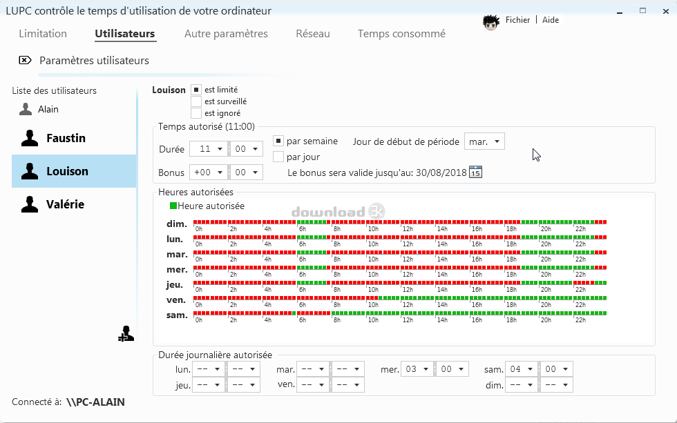The width and height of the screenshot is (677, 423).
Task: Open jeu. daily minutes dropdown
Action: [x=243, y=384]
